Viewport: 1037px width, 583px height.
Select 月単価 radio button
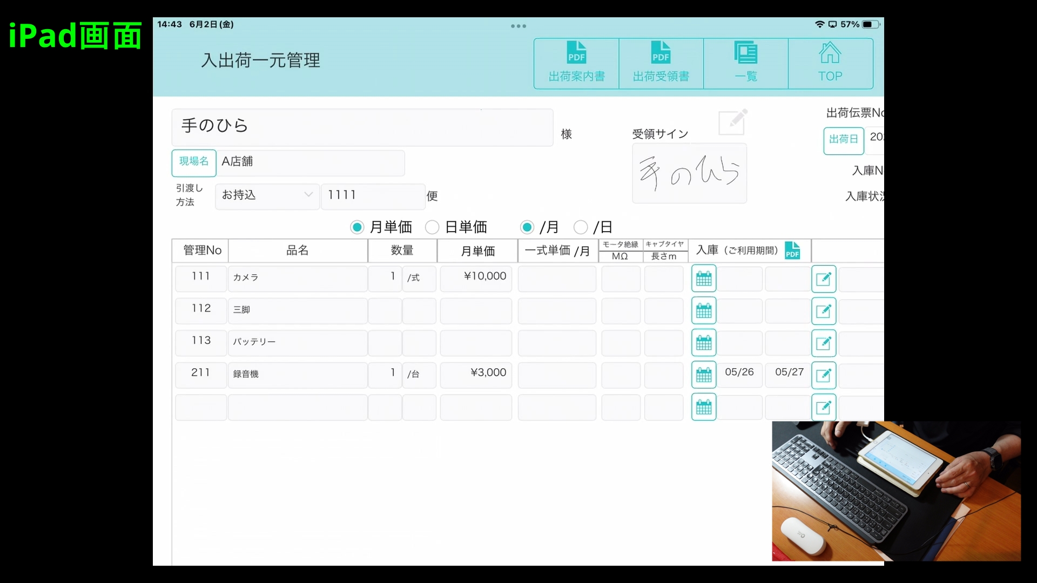point(357,227)
